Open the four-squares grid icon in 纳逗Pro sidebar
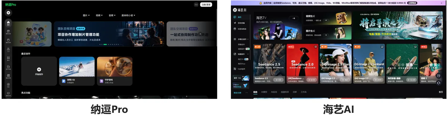The height and width of the screenshot is (119, 448). 8,58
